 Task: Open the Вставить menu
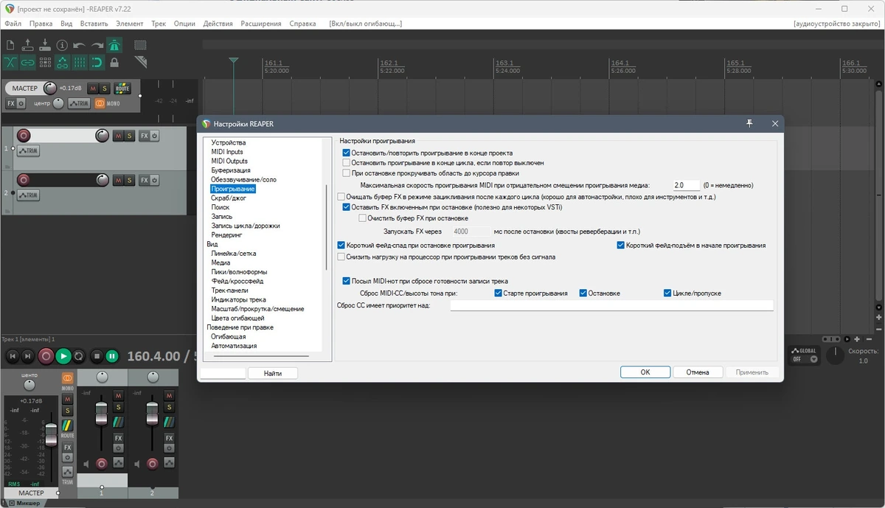(94, 24)
